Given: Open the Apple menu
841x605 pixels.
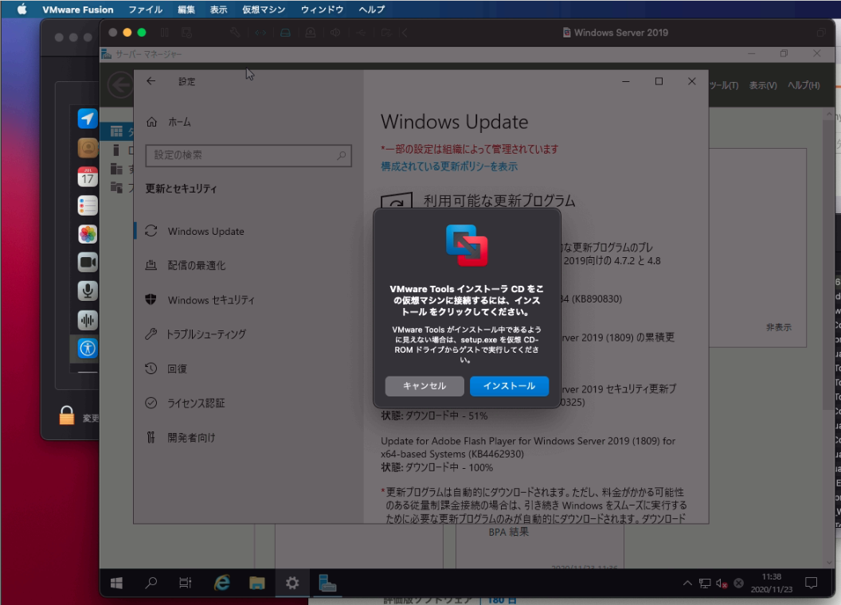Looking at the screenshot, I should click(x=22, y=9).
